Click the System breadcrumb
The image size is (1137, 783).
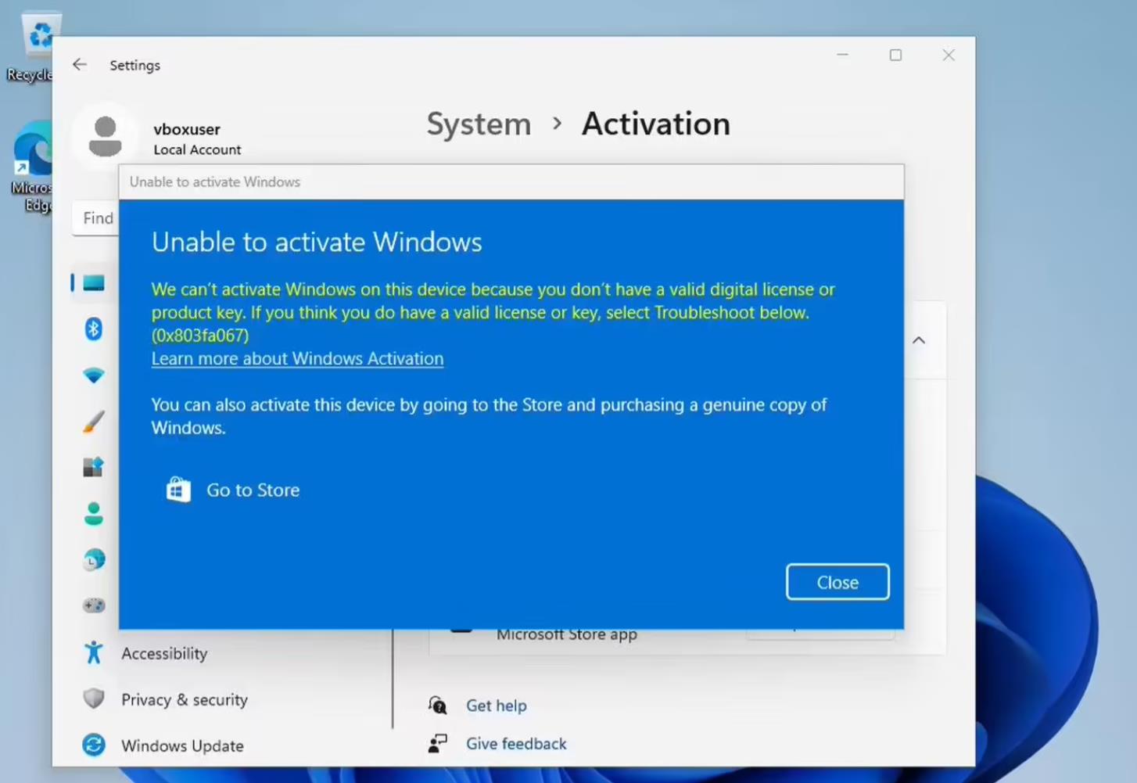click(479, 124)
